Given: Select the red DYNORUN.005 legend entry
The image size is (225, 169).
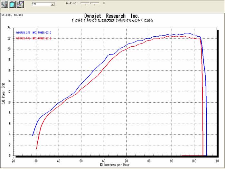Looking at the screenshot, I should (x=33, y=38).
